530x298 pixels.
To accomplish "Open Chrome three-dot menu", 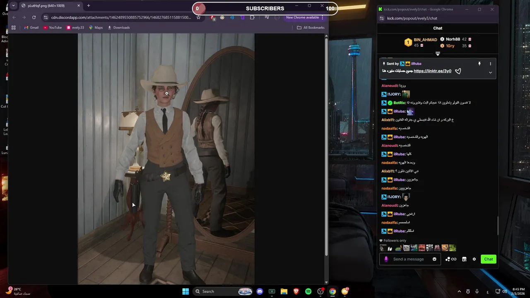I will coord(323,17).
